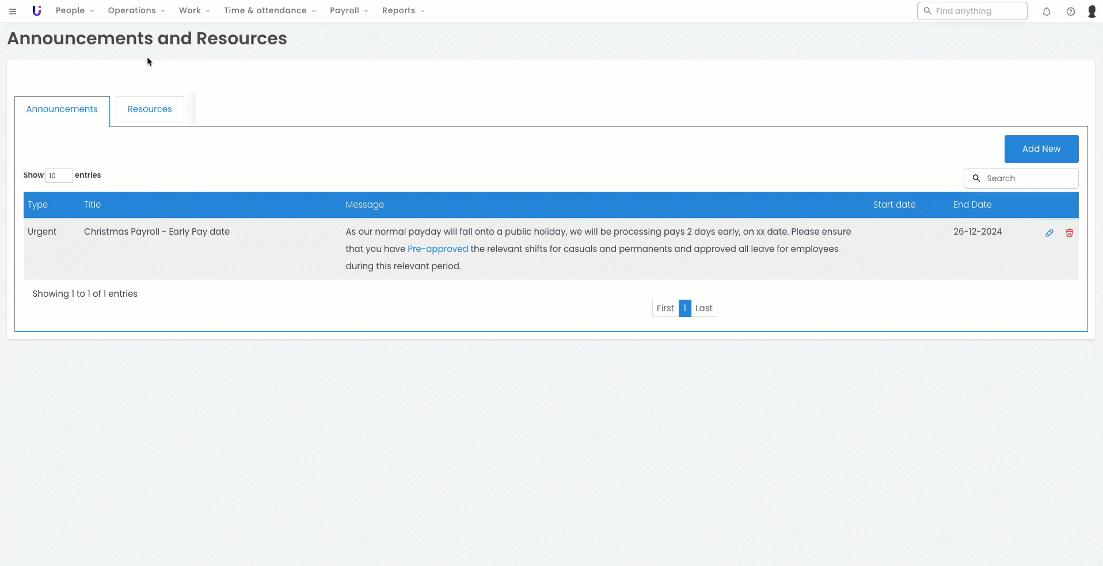Open the Time & attendance dropdown
1103x566 pixels.
(269, 11)
